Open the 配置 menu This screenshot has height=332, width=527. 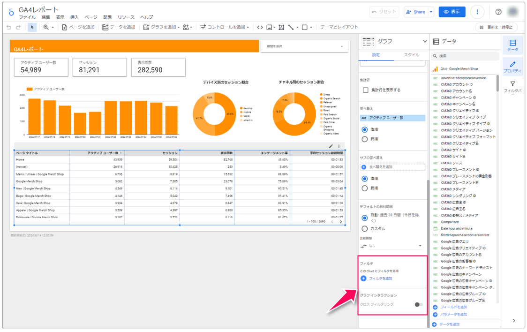pos(107,17)
